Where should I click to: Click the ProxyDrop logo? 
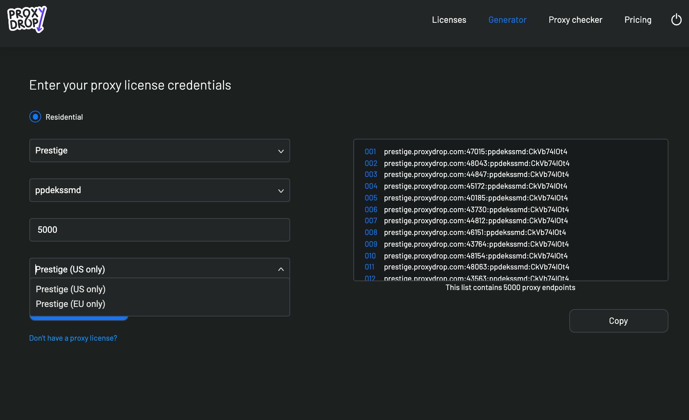27,19
